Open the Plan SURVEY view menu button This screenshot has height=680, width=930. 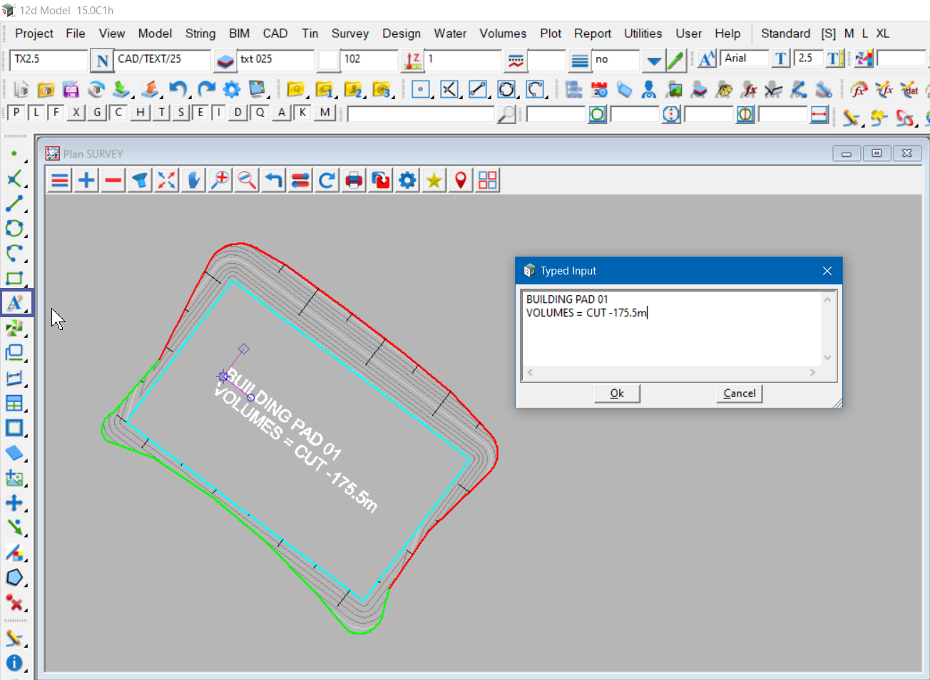click(60, 180)
